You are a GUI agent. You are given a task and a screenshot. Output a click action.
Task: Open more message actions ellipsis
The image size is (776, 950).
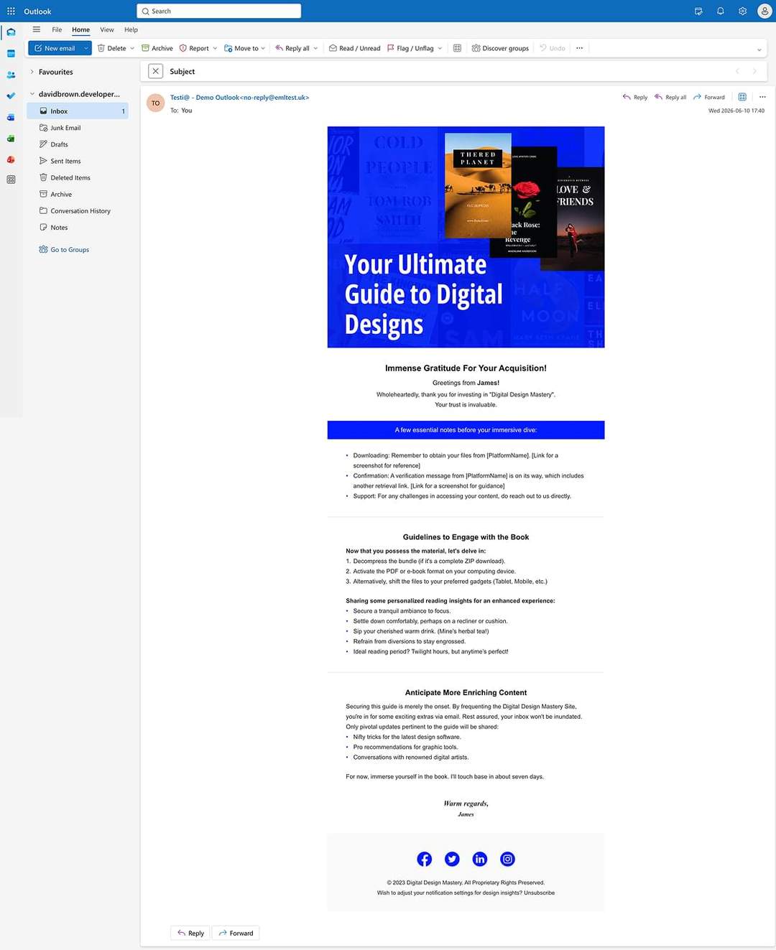pos(762,97)
